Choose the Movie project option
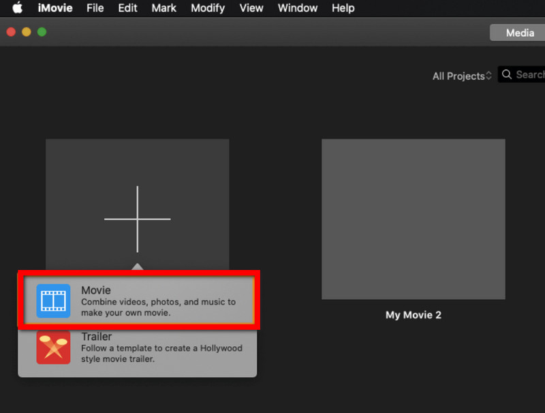Image resolution: width=545 pixels, height=413 pixels. point(139,301)
